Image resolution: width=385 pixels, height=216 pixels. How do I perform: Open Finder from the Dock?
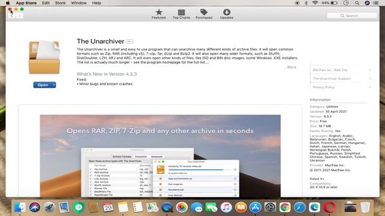coord(20,207)
